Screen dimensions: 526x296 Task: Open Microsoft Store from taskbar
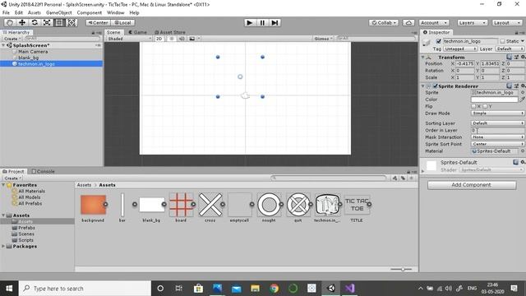click(x=198, y=289)
